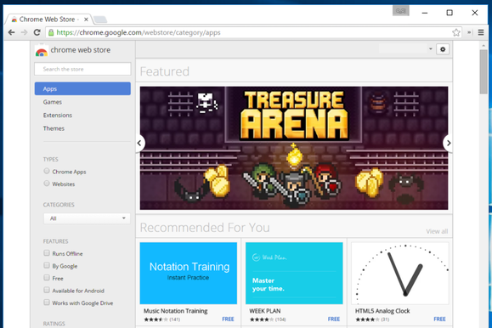The height and width of the screenshot is (328, 492).
Task: Click the scrollbar up arrow
Action: 484,46
